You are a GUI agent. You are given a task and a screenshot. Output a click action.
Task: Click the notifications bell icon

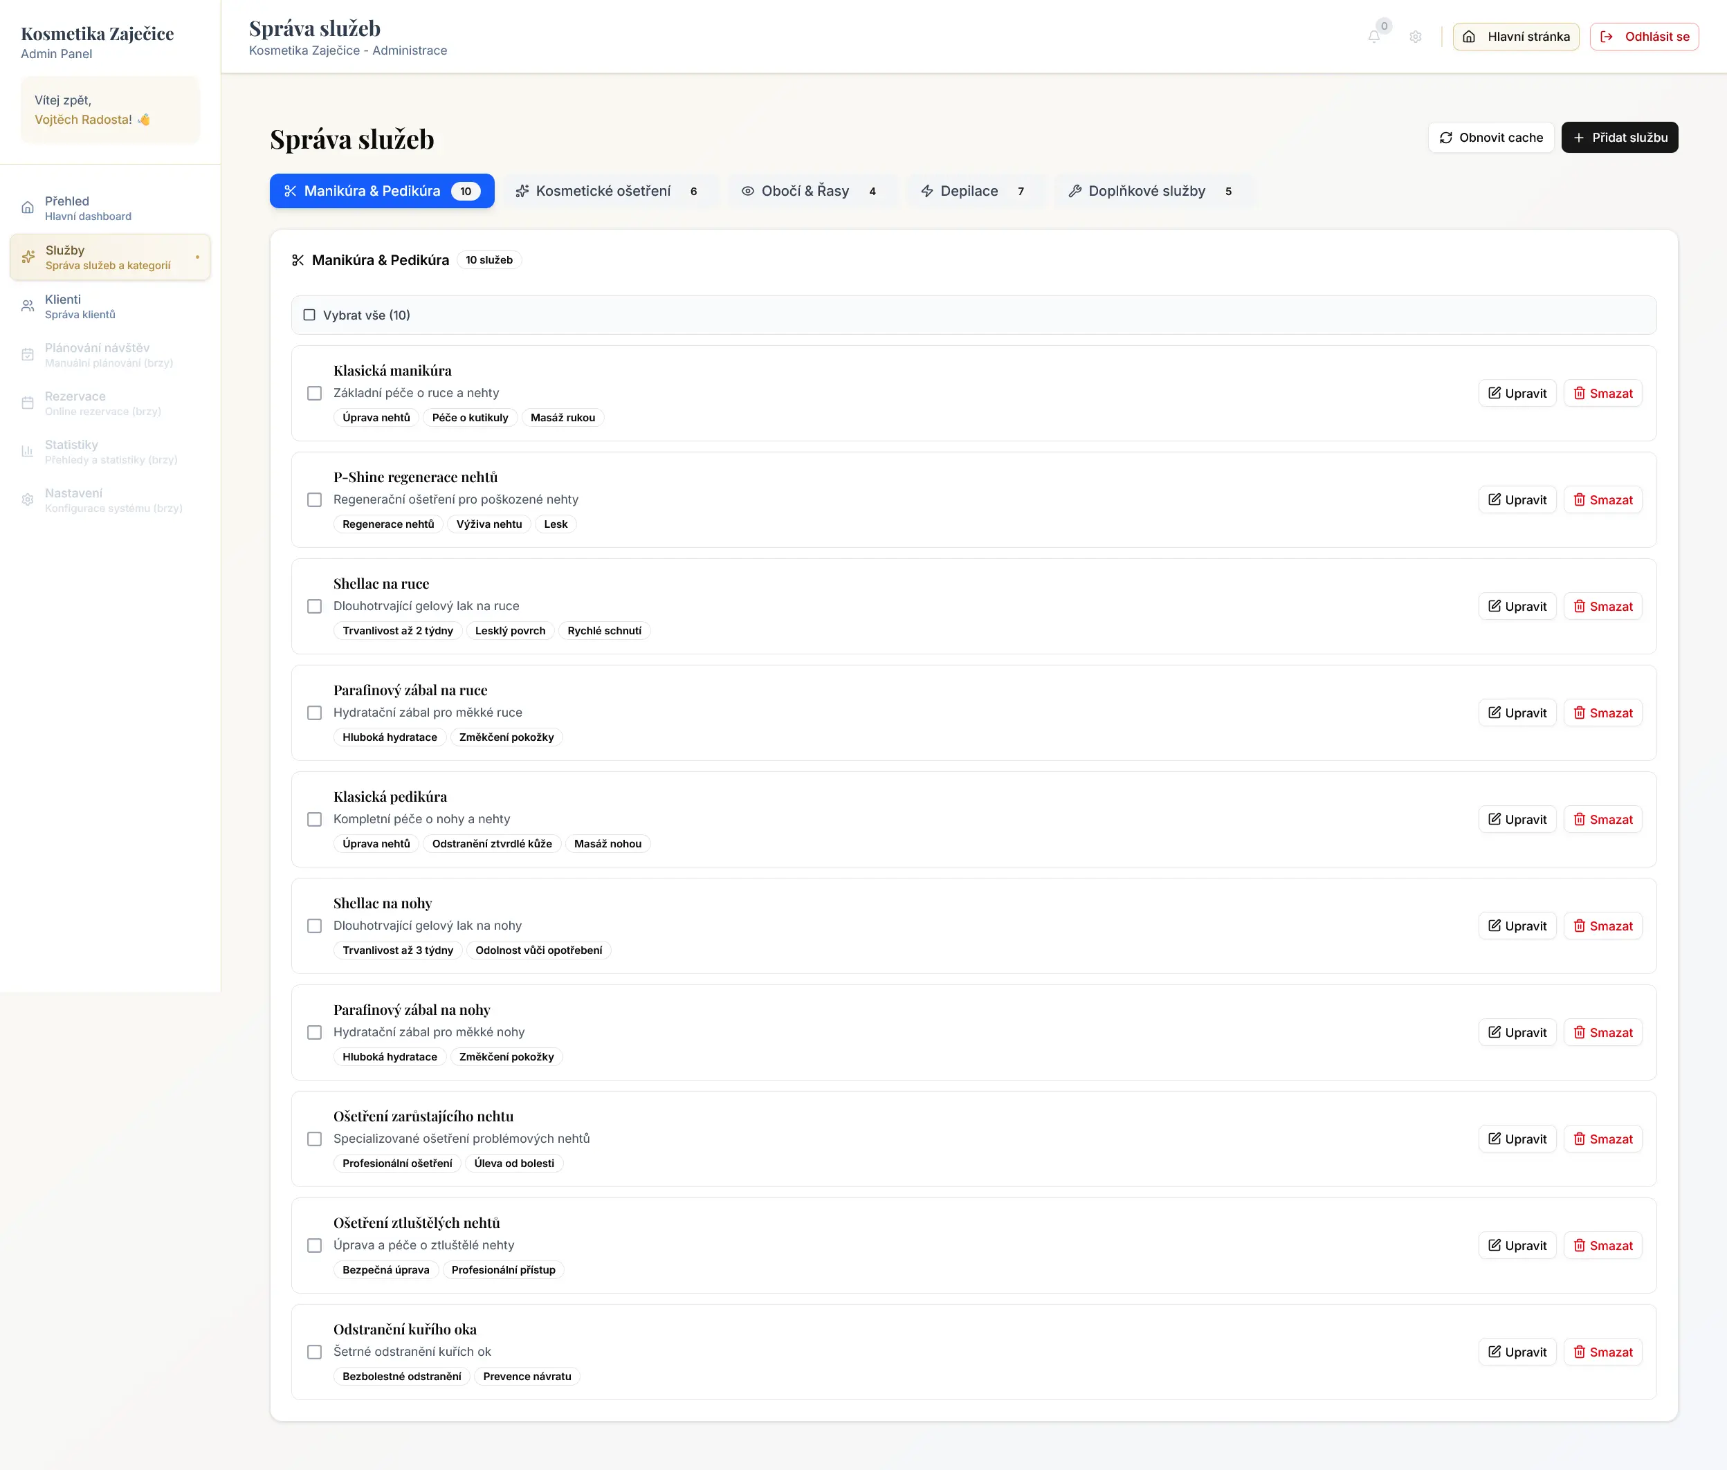click(1373, 37)
